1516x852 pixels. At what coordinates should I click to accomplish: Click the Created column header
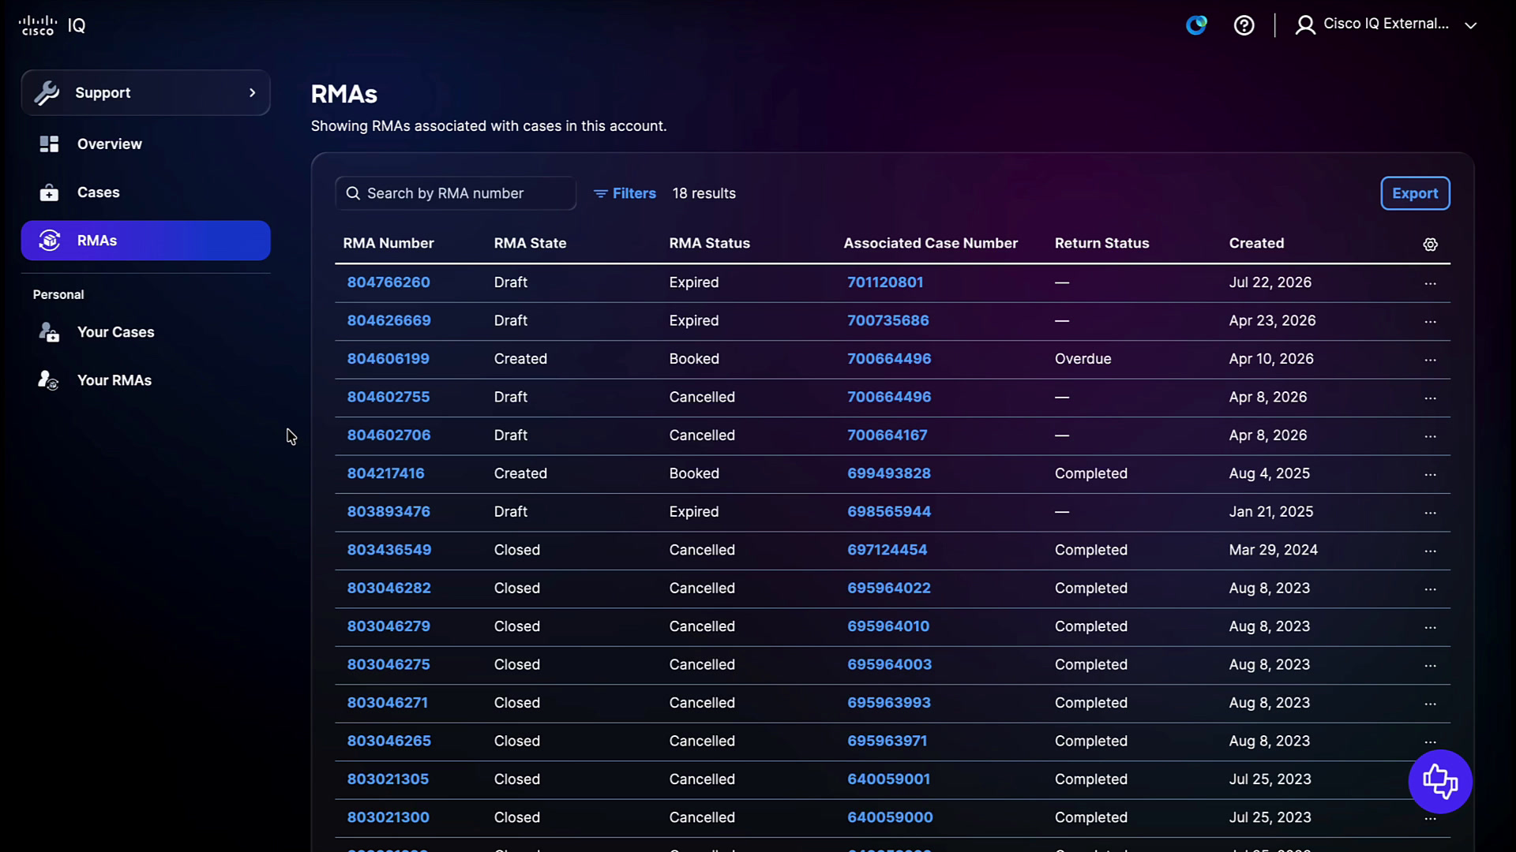[x=1256, y=243]
